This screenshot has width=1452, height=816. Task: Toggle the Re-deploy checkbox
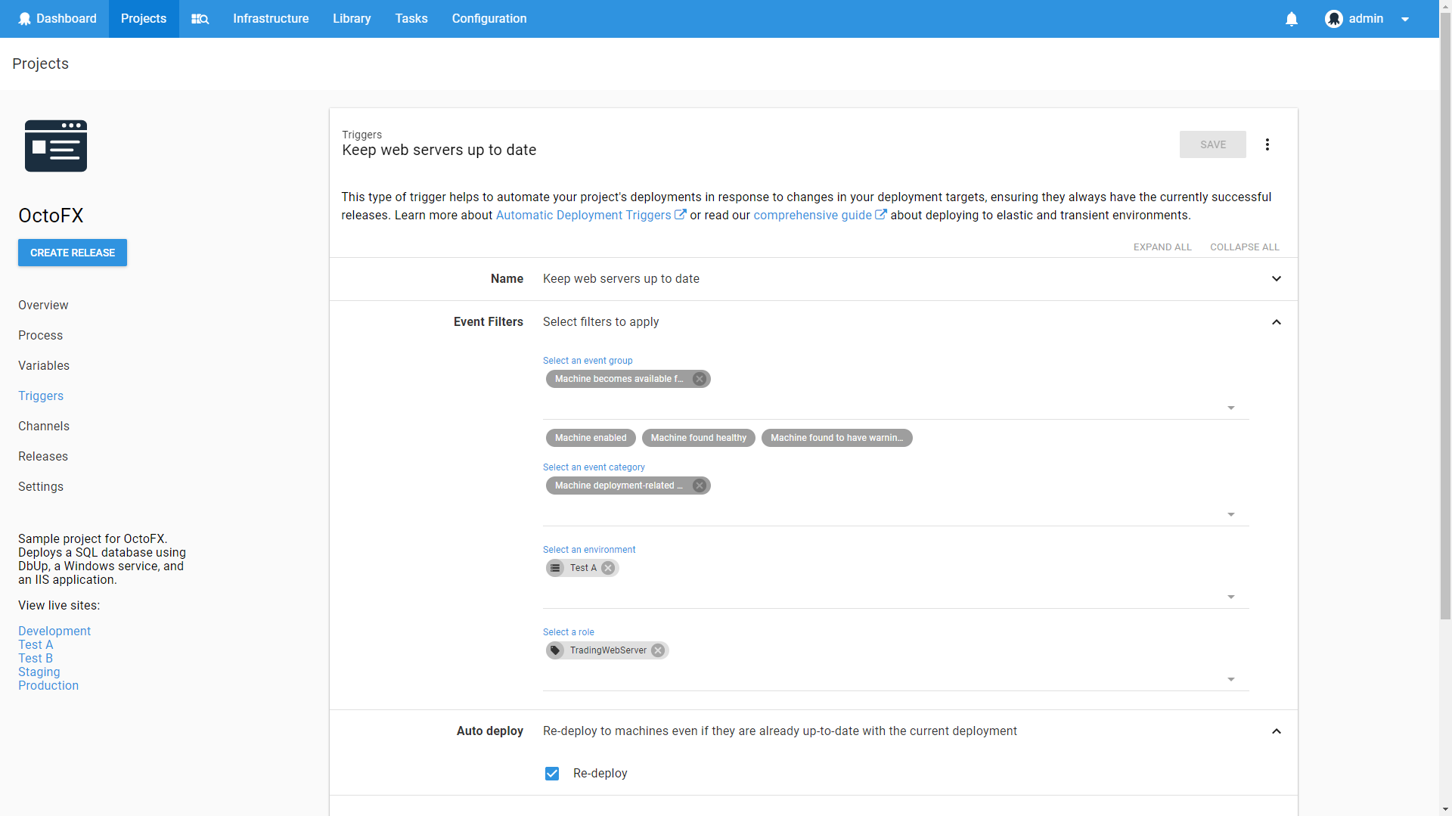coord(552,773)
